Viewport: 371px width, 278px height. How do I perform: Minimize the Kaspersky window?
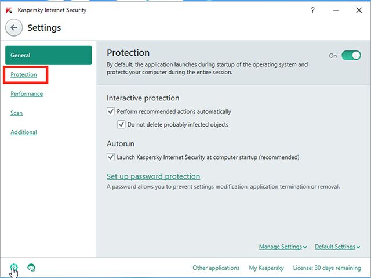click(336, 10)
